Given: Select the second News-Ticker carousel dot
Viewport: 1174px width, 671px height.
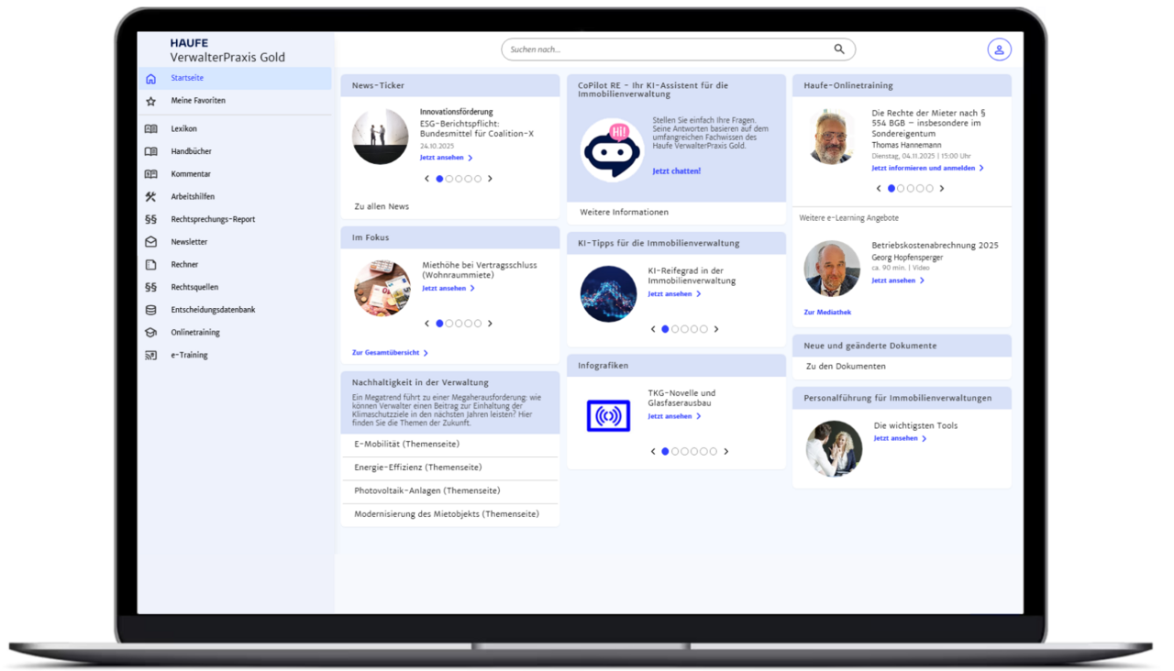Looking at the screenshot, I should tap(449, 179).
